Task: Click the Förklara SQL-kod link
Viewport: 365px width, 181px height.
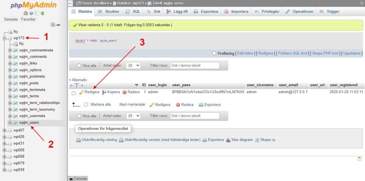Action: (293, 53)
